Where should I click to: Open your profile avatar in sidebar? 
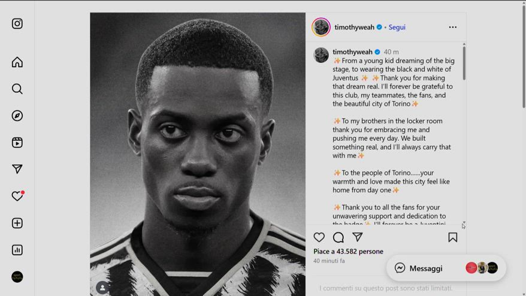pyautogui.click(x=17, y=277)
